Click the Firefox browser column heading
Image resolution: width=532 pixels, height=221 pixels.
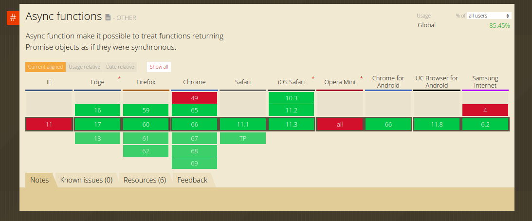pos(146,82)
